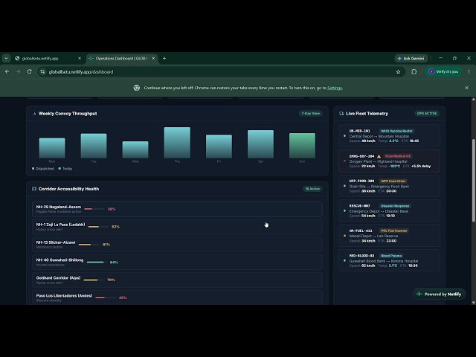
Task: Select NH-29 Nagaland-Assam corridor row
Action: (177, 209)
